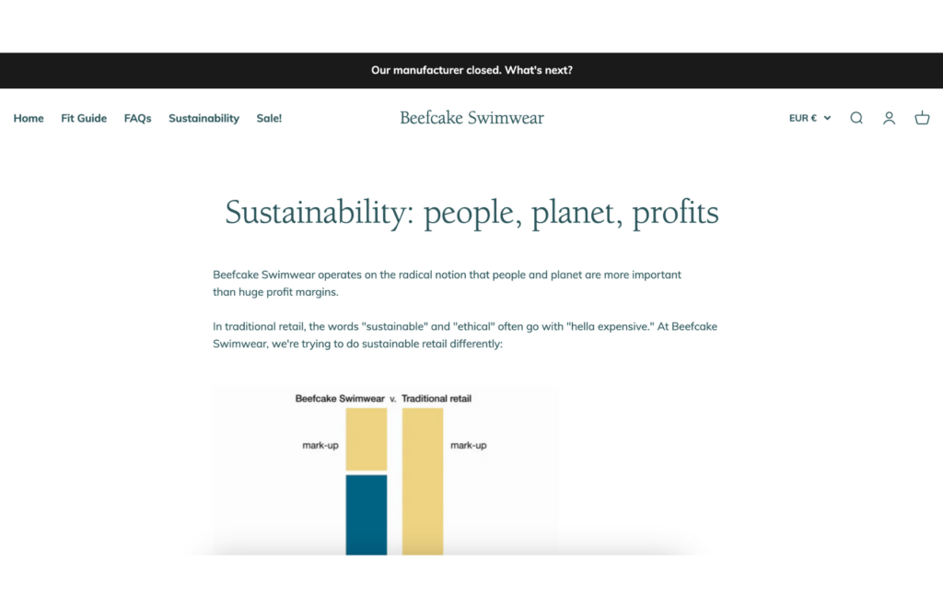Click the blue bar in the chart
Image resolution: width=943 pixels, height=608 pixels.
coord(367,515)
